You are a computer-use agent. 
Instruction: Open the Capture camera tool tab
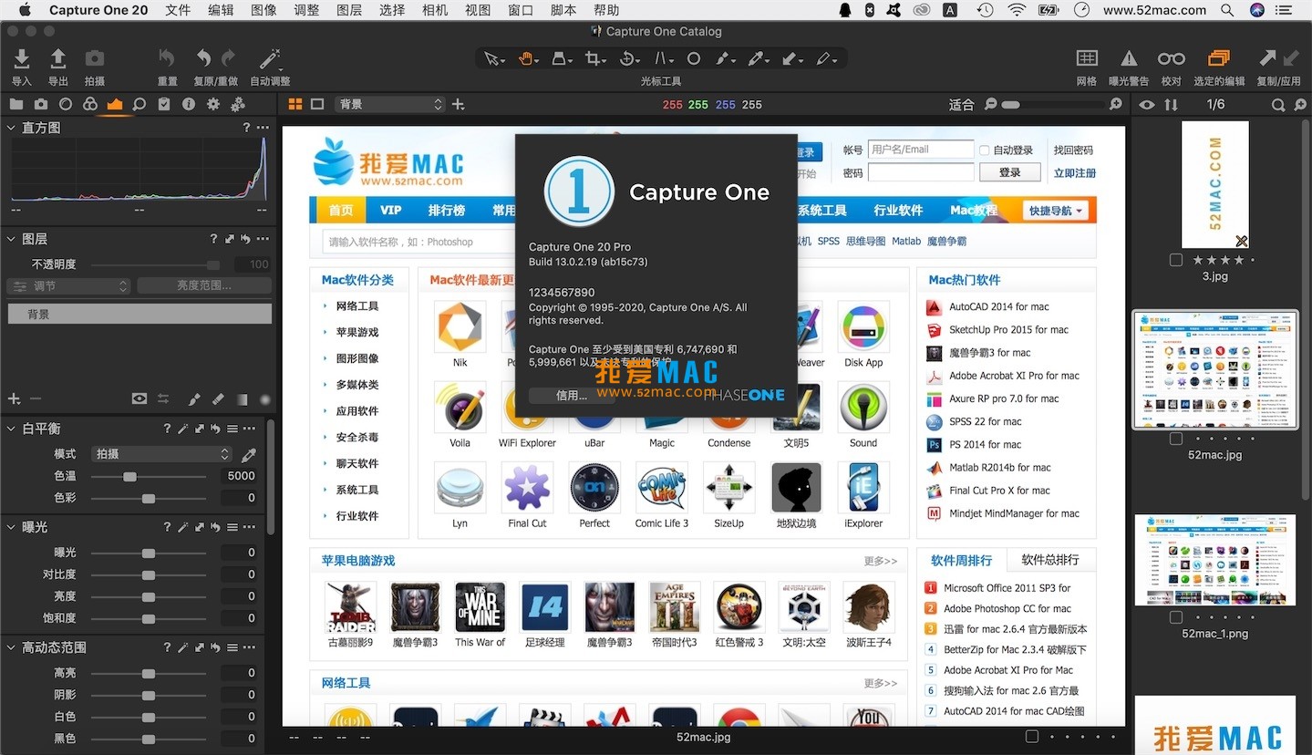tap(41, 104)
